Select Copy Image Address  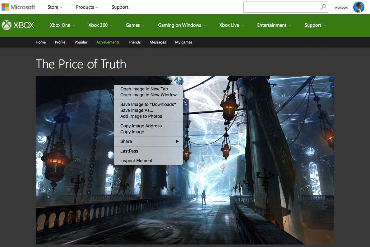click(x=148, y=126)
